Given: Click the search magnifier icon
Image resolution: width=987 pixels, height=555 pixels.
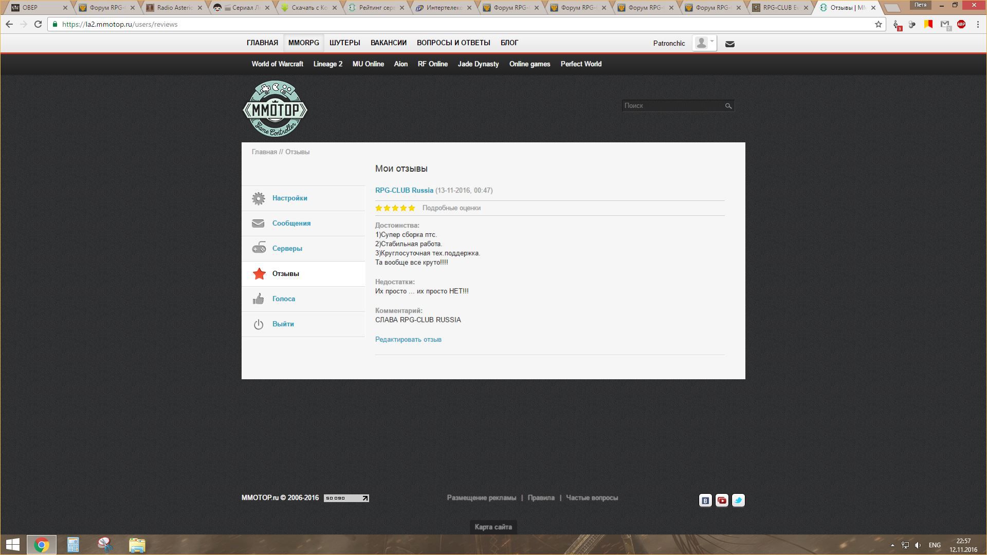Looking at the screenshot, I should [x=728, y=106].
